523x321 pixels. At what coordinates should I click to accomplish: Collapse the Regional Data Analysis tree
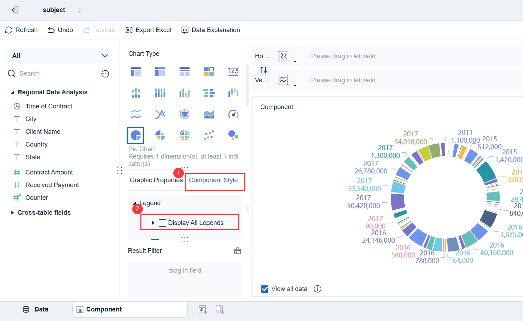(13, 93)
